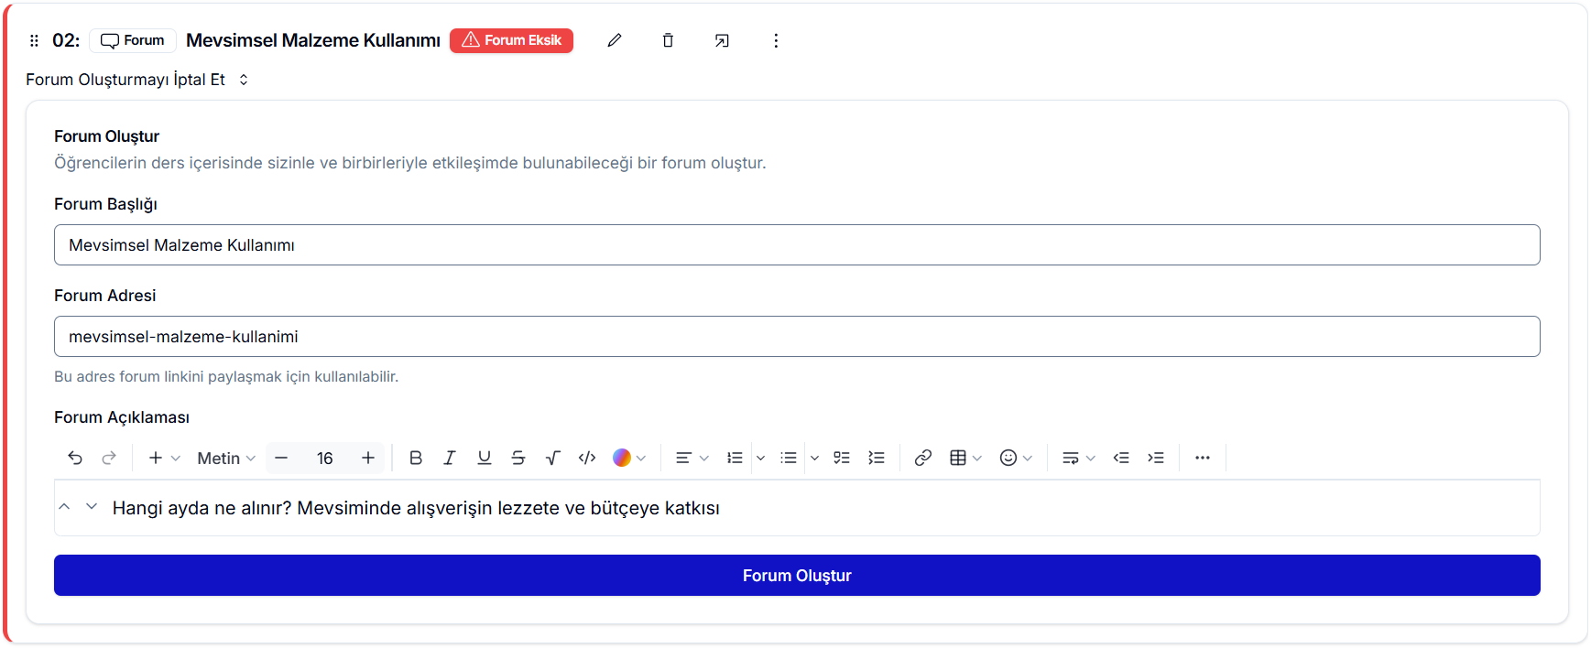Viewport: 1591px width, 648px height.
Task: Click the Forum Adresi input field
Action: pos(797,337)
